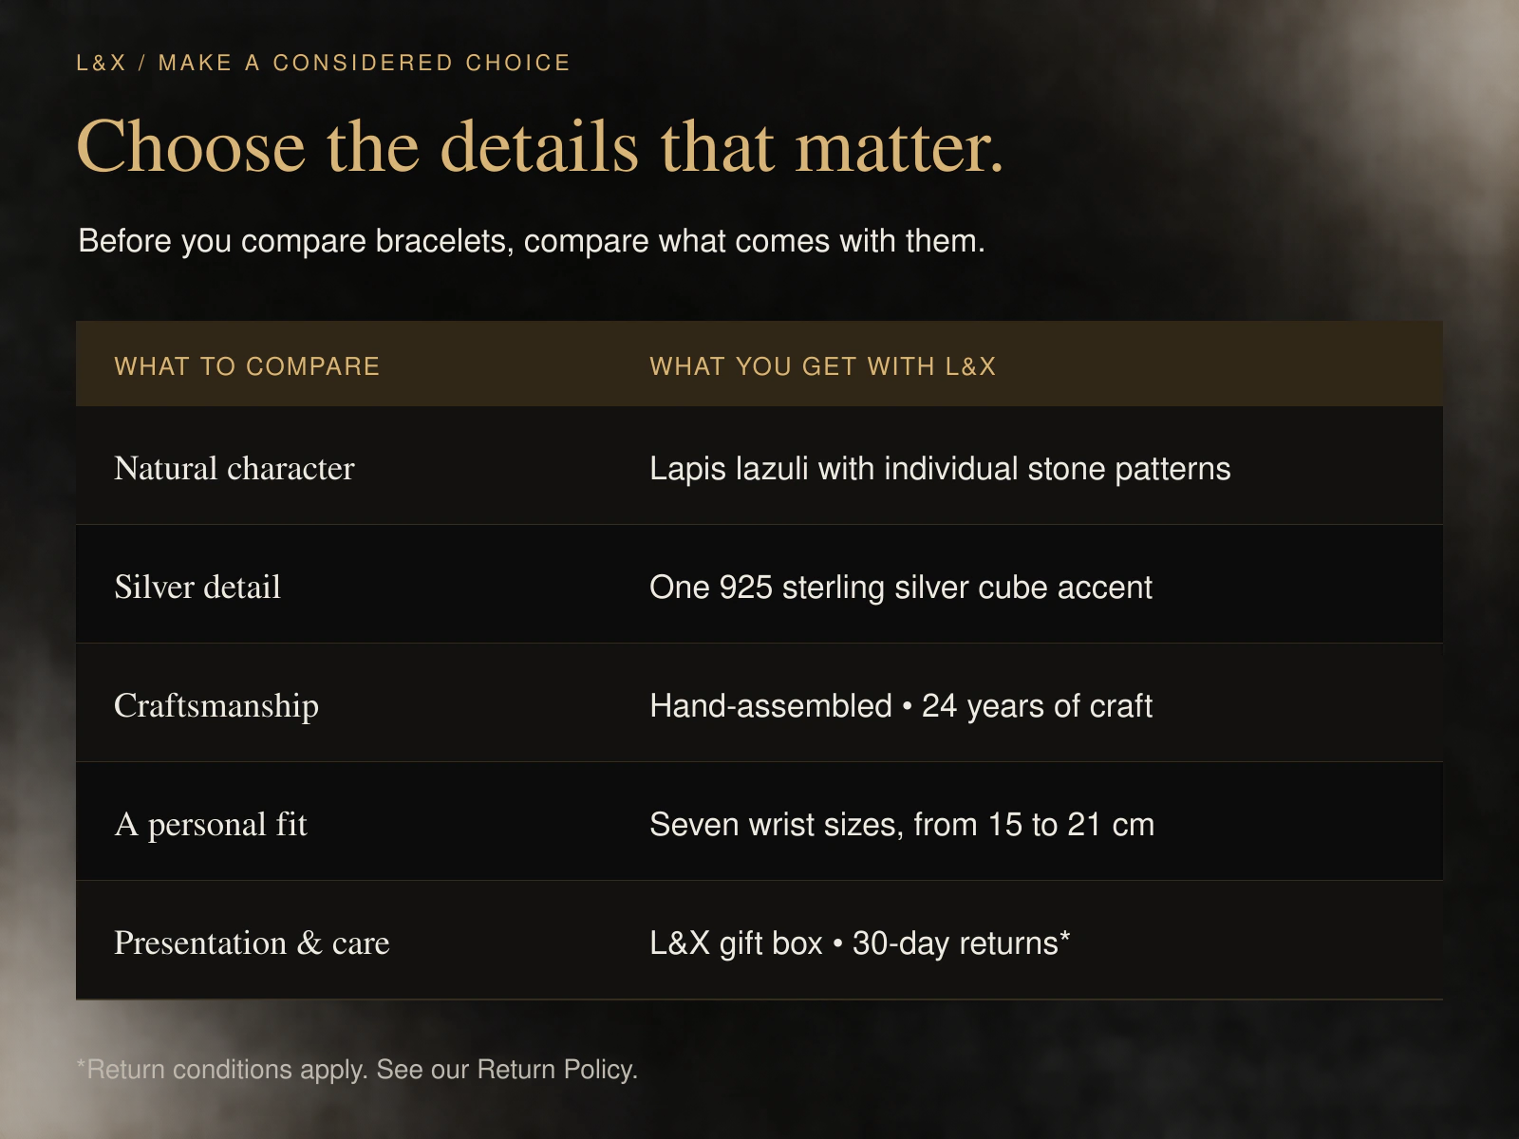Screen dimensions: 1519x1139
Task: Select the 'Craftsmanship' row label
Action: [x=216, y=705]
